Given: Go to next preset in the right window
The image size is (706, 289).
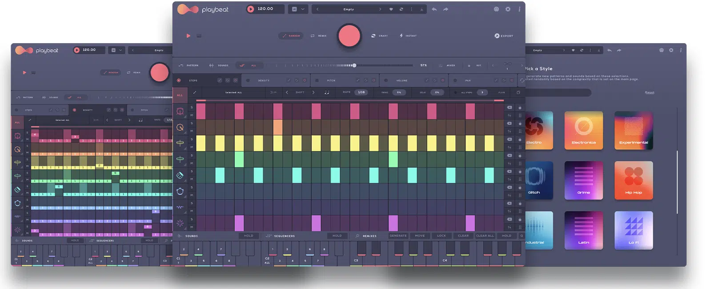Looking at the screenshot, I should point(564,50).
